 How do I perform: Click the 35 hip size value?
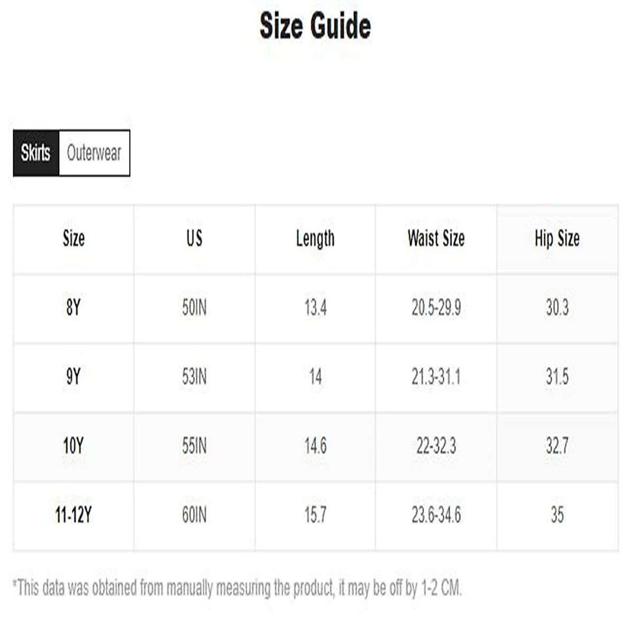[557, 515]
